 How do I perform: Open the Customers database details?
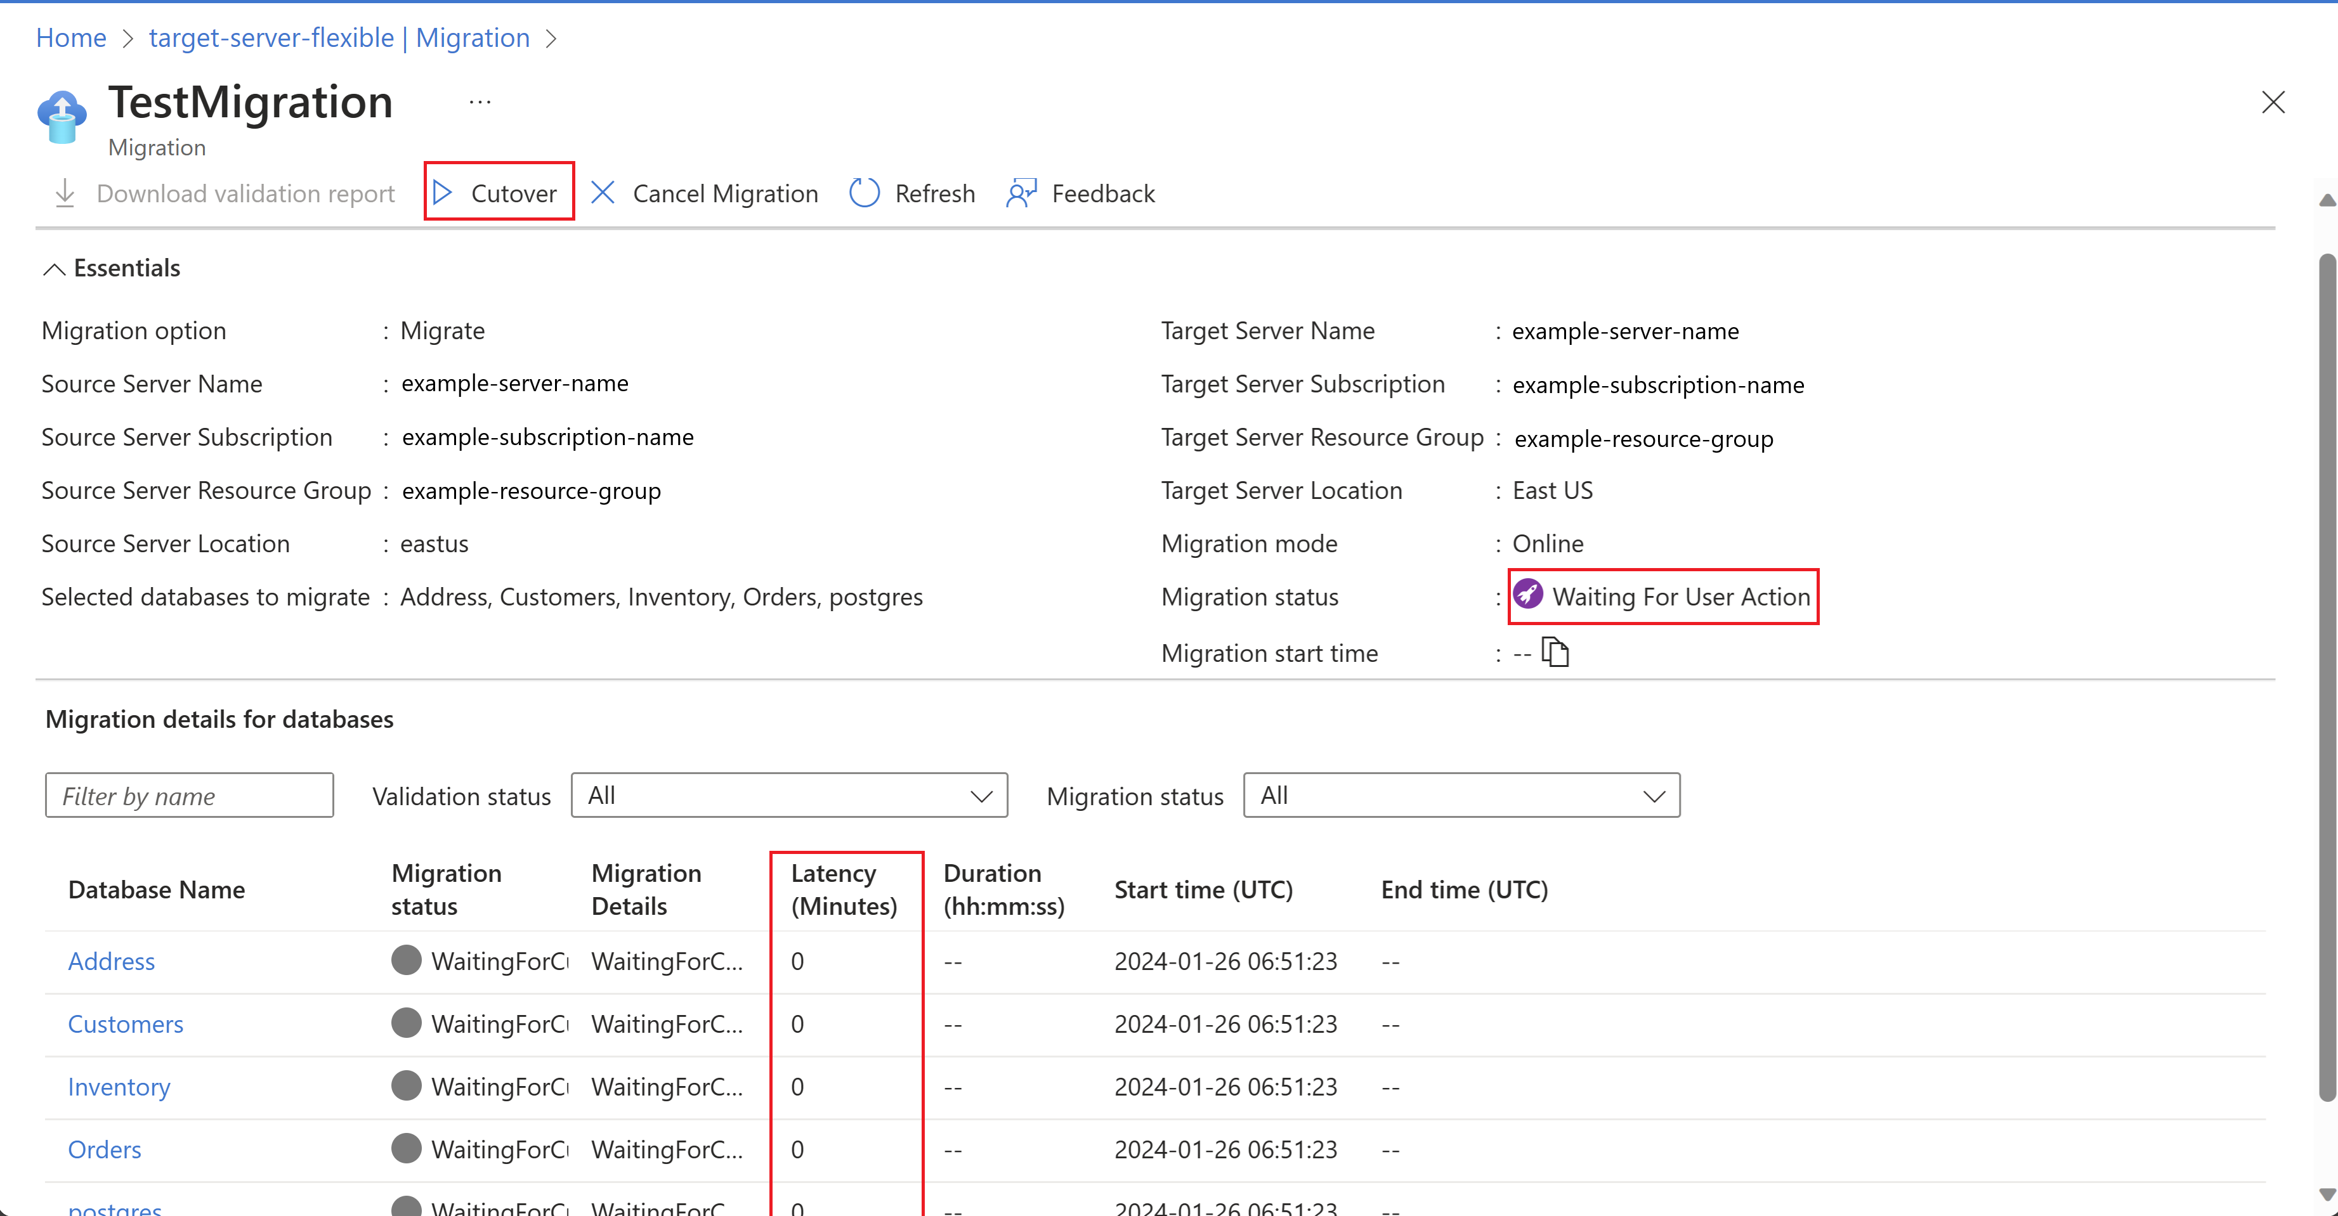click(125, 1024)
